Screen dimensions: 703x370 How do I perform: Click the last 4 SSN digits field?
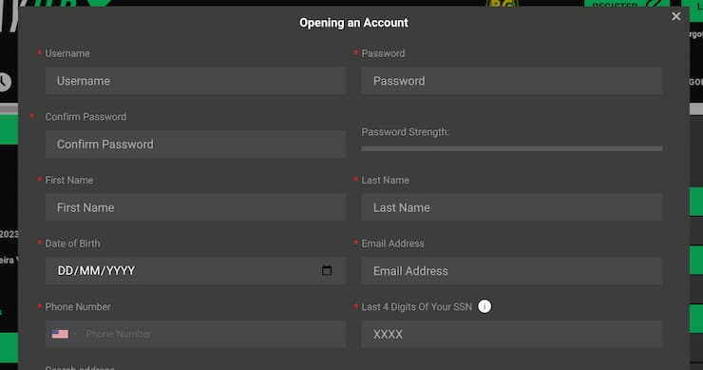pos(511,334)
